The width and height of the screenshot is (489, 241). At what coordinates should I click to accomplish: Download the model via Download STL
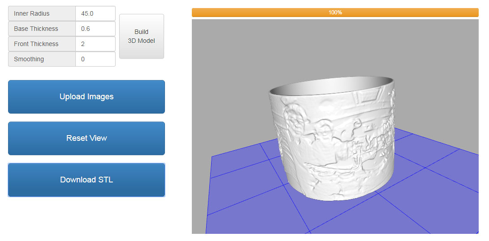pyautogui.click(x=87, y=180)
